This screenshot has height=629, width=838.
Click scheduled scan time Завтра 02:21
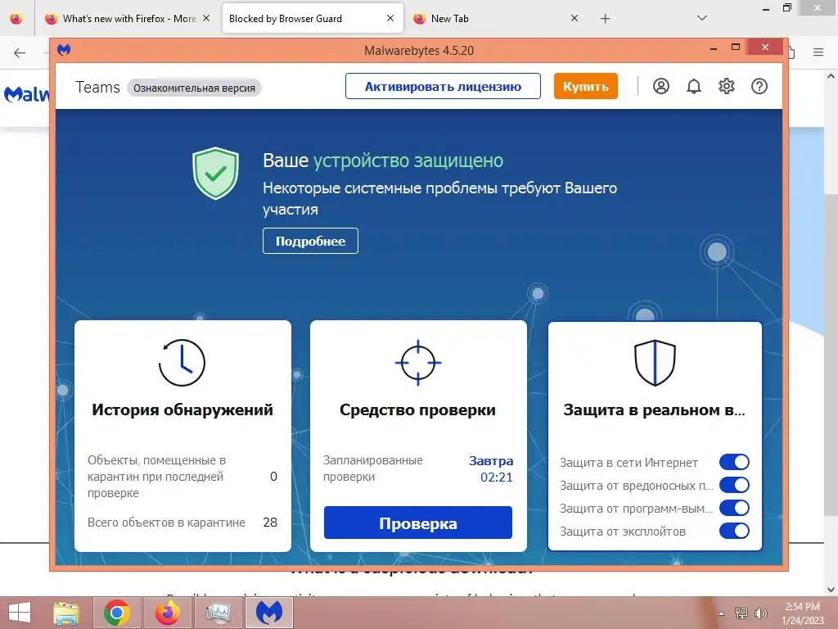(491, 469)
